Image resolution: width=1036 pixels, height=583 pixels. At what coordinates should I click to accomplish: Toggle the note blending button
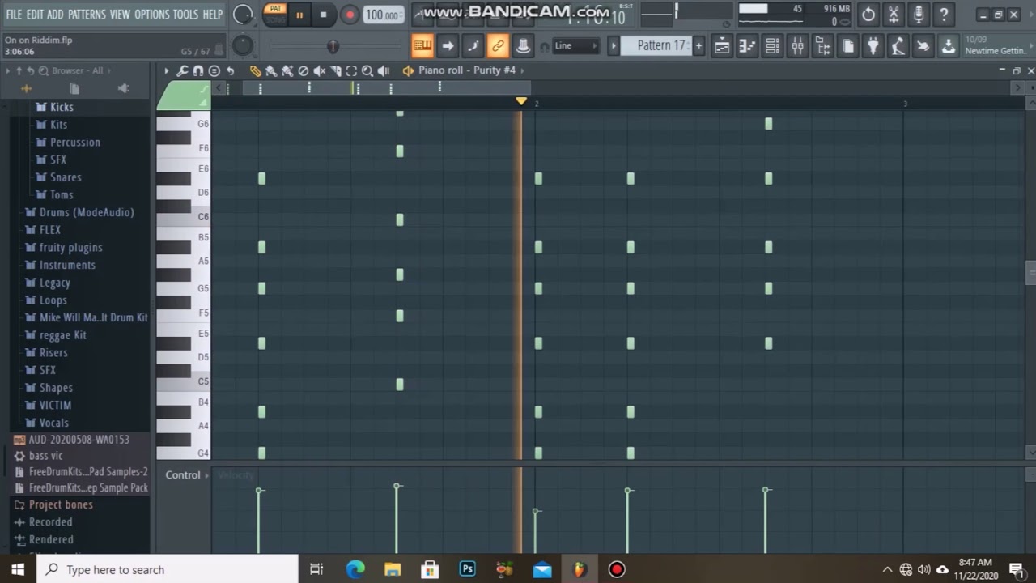(473, 46)
